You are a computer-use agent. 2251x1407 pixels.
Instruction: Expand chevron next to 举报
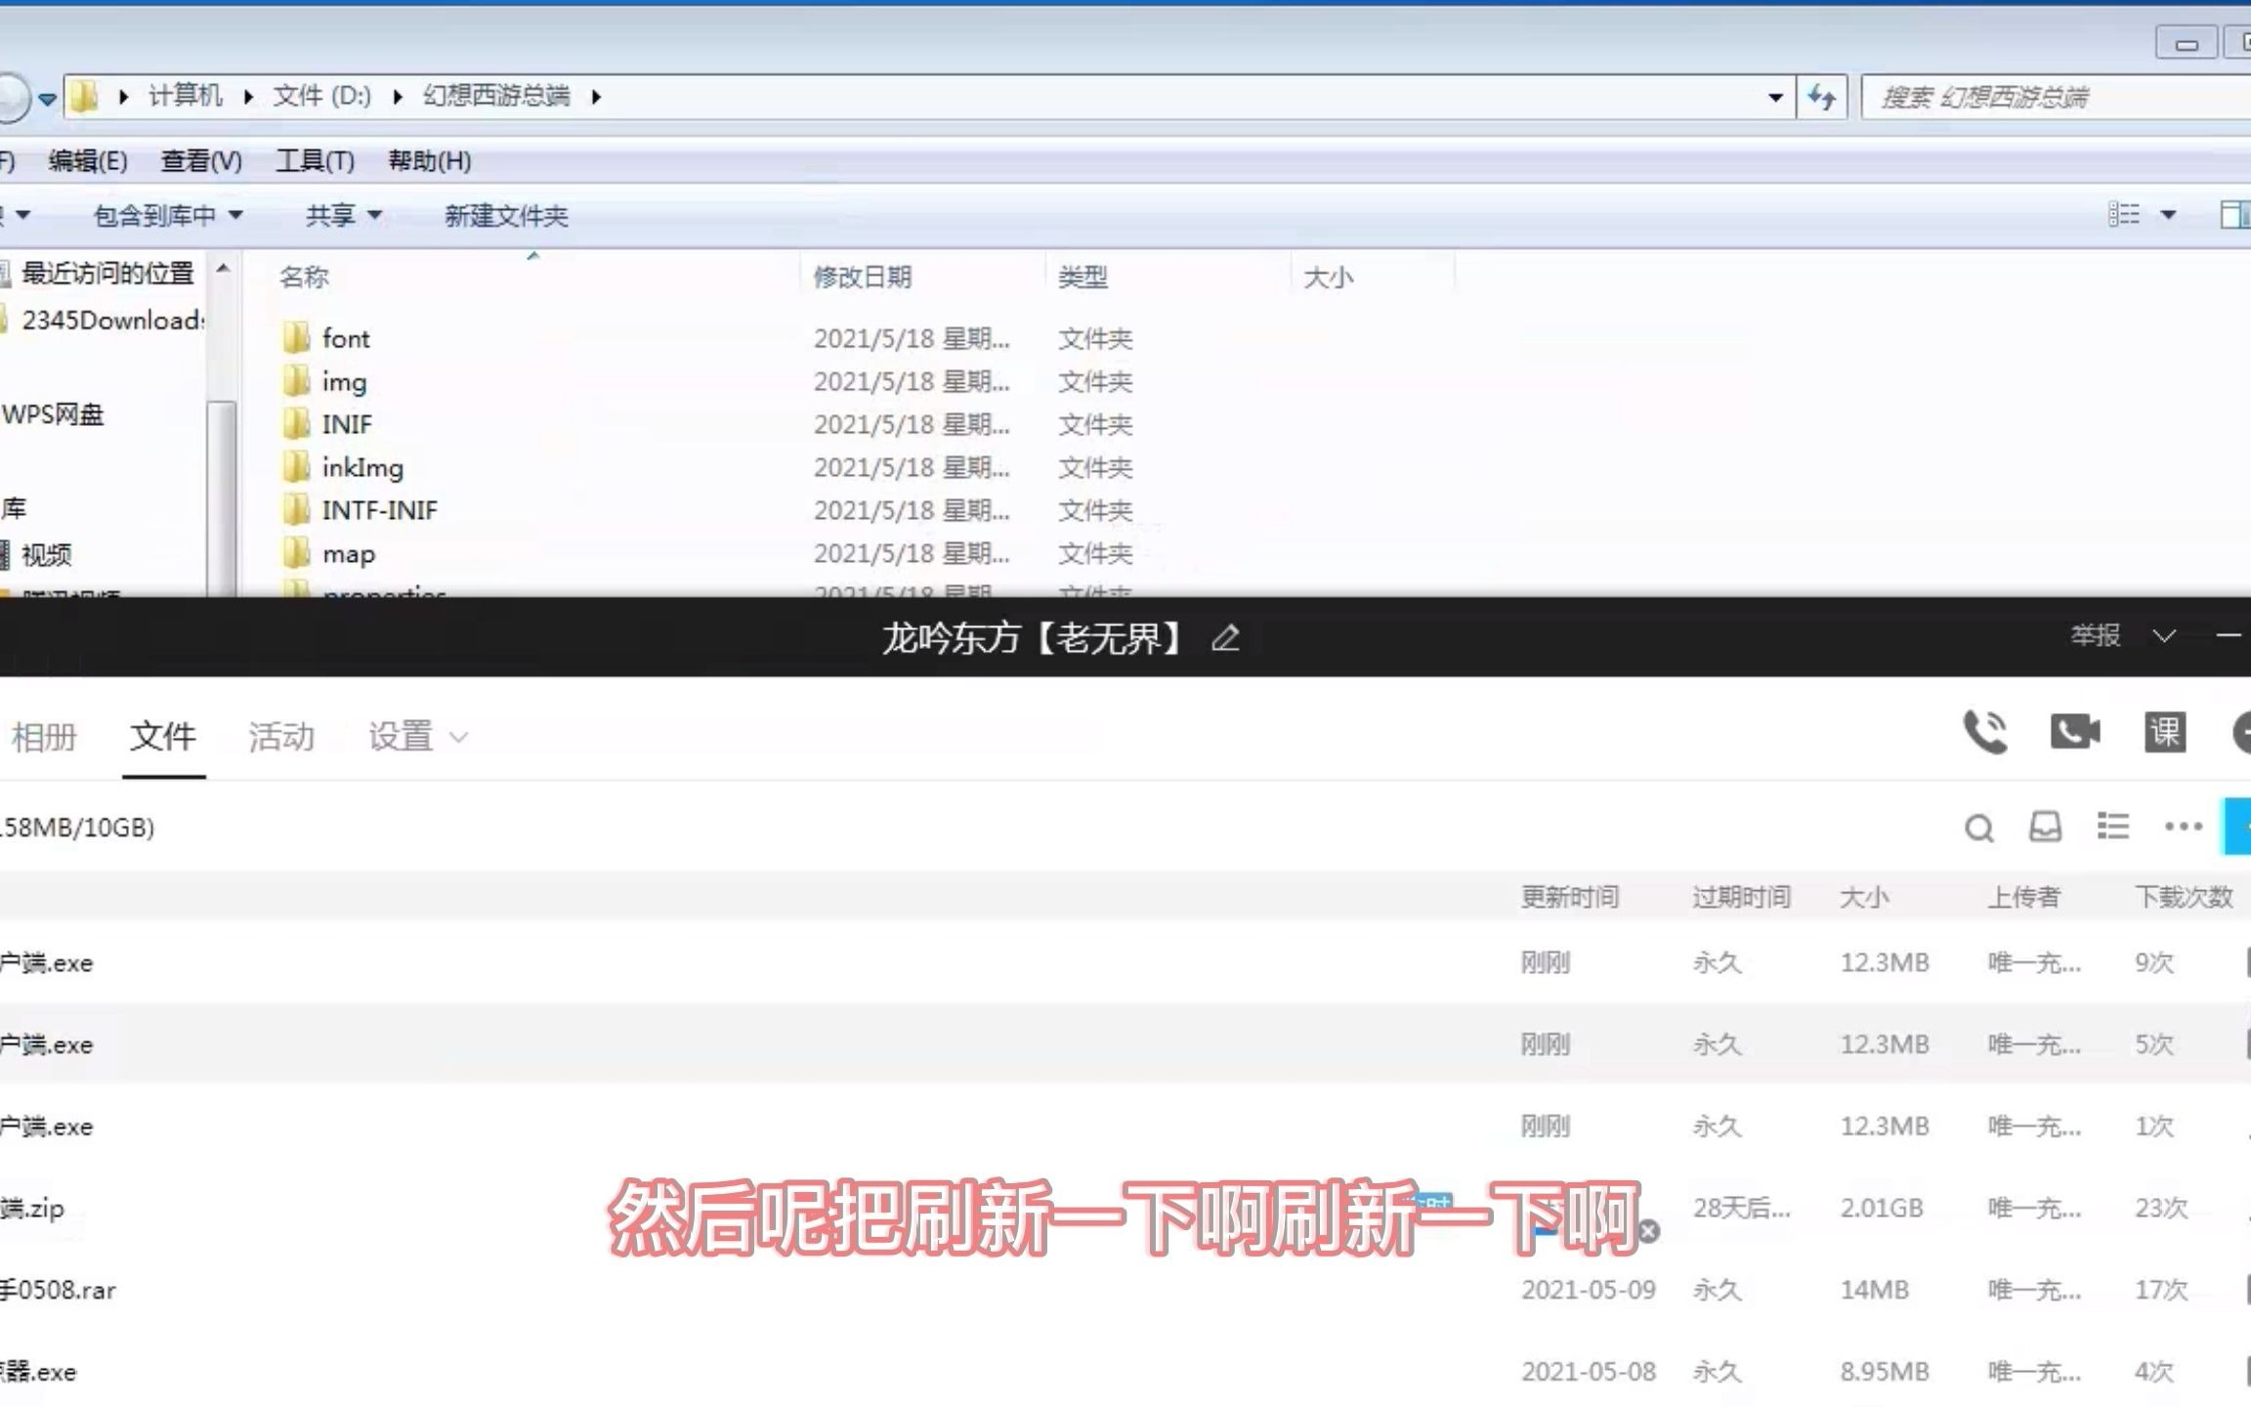(2164, 636)
